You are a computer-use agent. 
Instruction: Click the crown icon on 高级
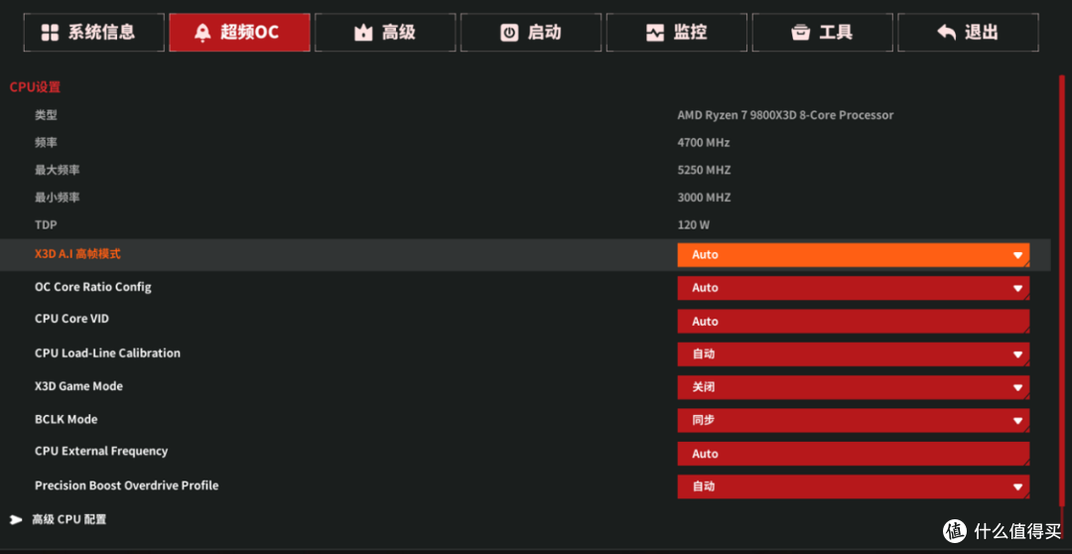pos(363,33)
